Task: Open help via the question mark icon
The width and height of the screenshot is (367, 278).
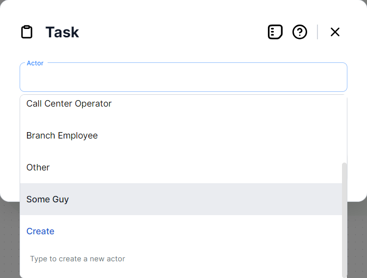Action: (300, 32)
